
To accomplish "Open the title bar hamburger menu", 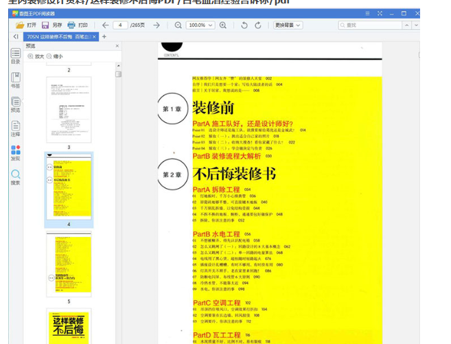I will tap(367, 14).
